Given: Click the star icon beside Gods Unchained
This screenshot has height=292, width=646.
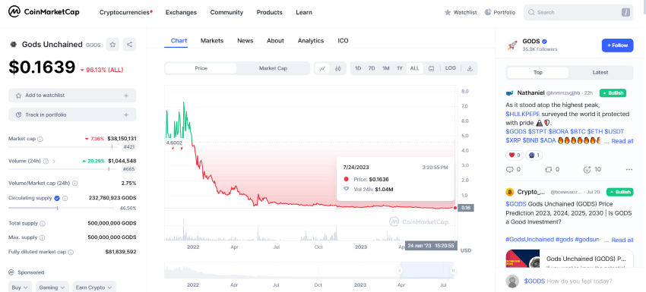Looking at the screenshot, I should [x=112, y=45].
